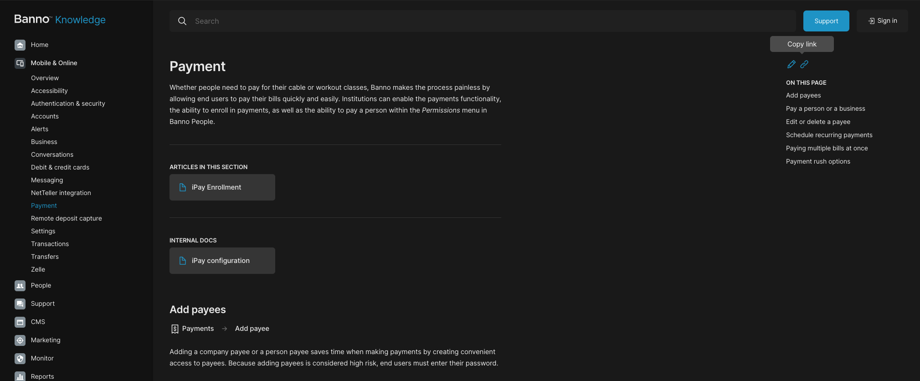This screenshot has height=381, width=920.
Task: Click the pencil edit page icon
Action: coord(791,65)
